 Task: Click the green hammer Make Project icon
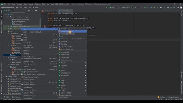[106, 7]
